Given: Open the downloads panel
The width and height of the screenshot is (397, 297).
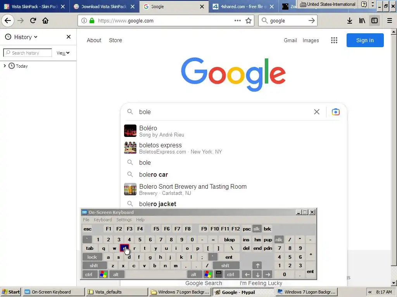Looking at the screenshot, I should [x=350, y=21].
